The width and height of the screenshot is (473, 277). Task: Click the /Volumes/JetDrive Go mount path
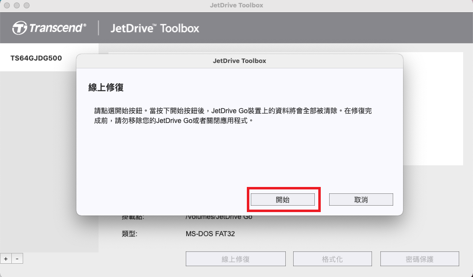coord(219,217)
